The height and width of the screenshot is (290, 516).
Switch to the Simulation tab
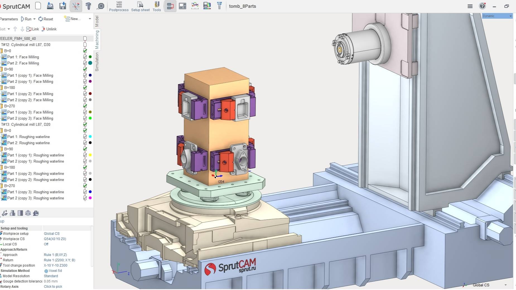coord(97,62)
